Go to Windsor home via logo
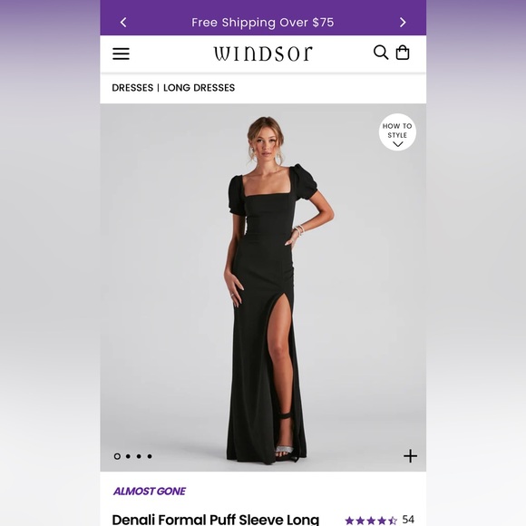Viewport: 526px width, 526px height. coord(263,54)
